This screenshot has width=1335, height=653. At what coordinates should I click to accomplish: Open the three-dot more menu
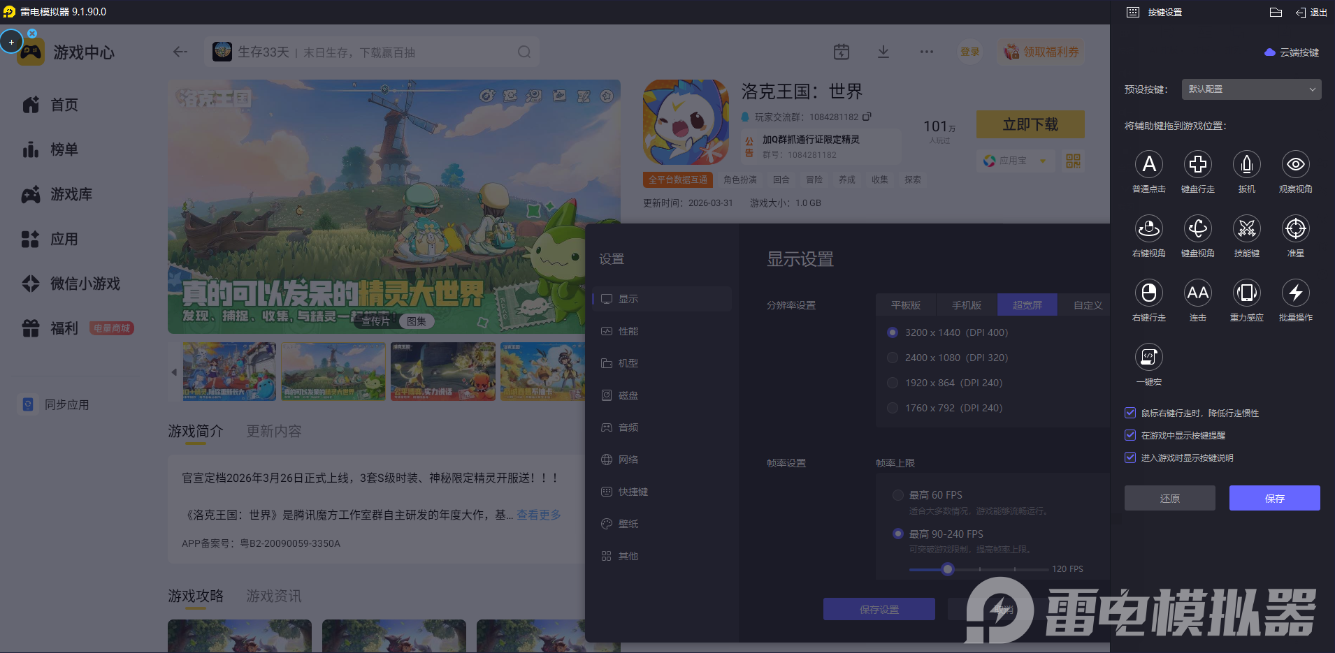pos(927,52)
